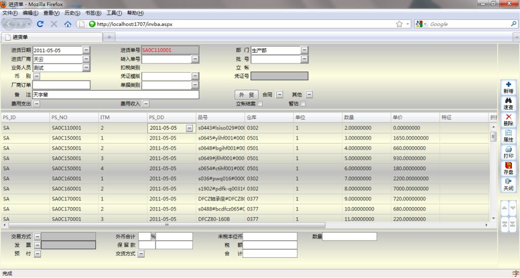
Task: Click the Firefox stop loading icon
Action: point(54,24)
